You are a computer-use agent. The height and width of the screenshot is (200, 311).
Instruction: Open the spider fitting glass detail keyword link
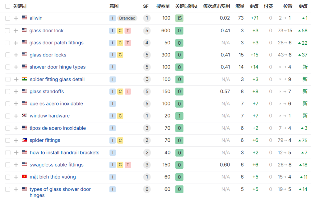(x=57, y=79)
